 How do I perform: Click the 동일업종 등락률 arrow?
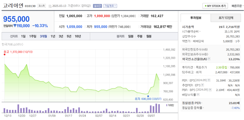(x=203, y=108)
